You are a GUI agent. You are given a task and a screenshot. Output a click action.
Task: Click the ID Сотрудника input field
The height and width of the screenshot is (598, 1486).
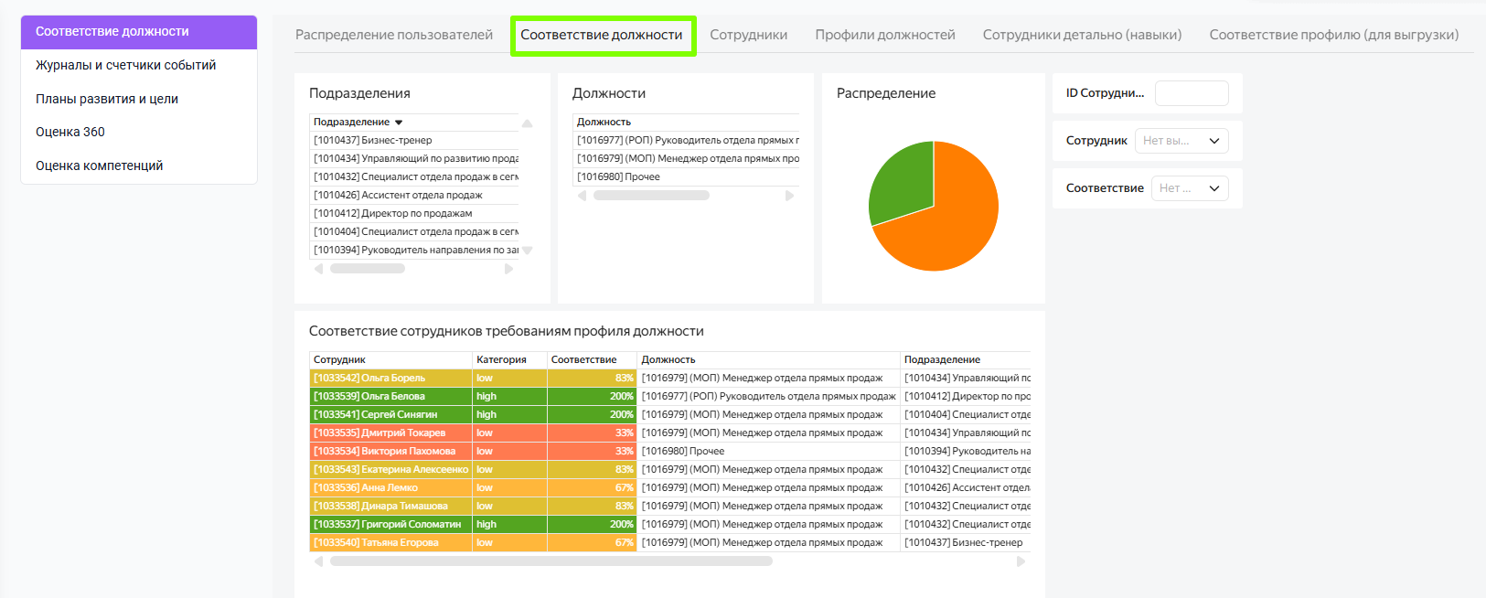coord(1192,93)
